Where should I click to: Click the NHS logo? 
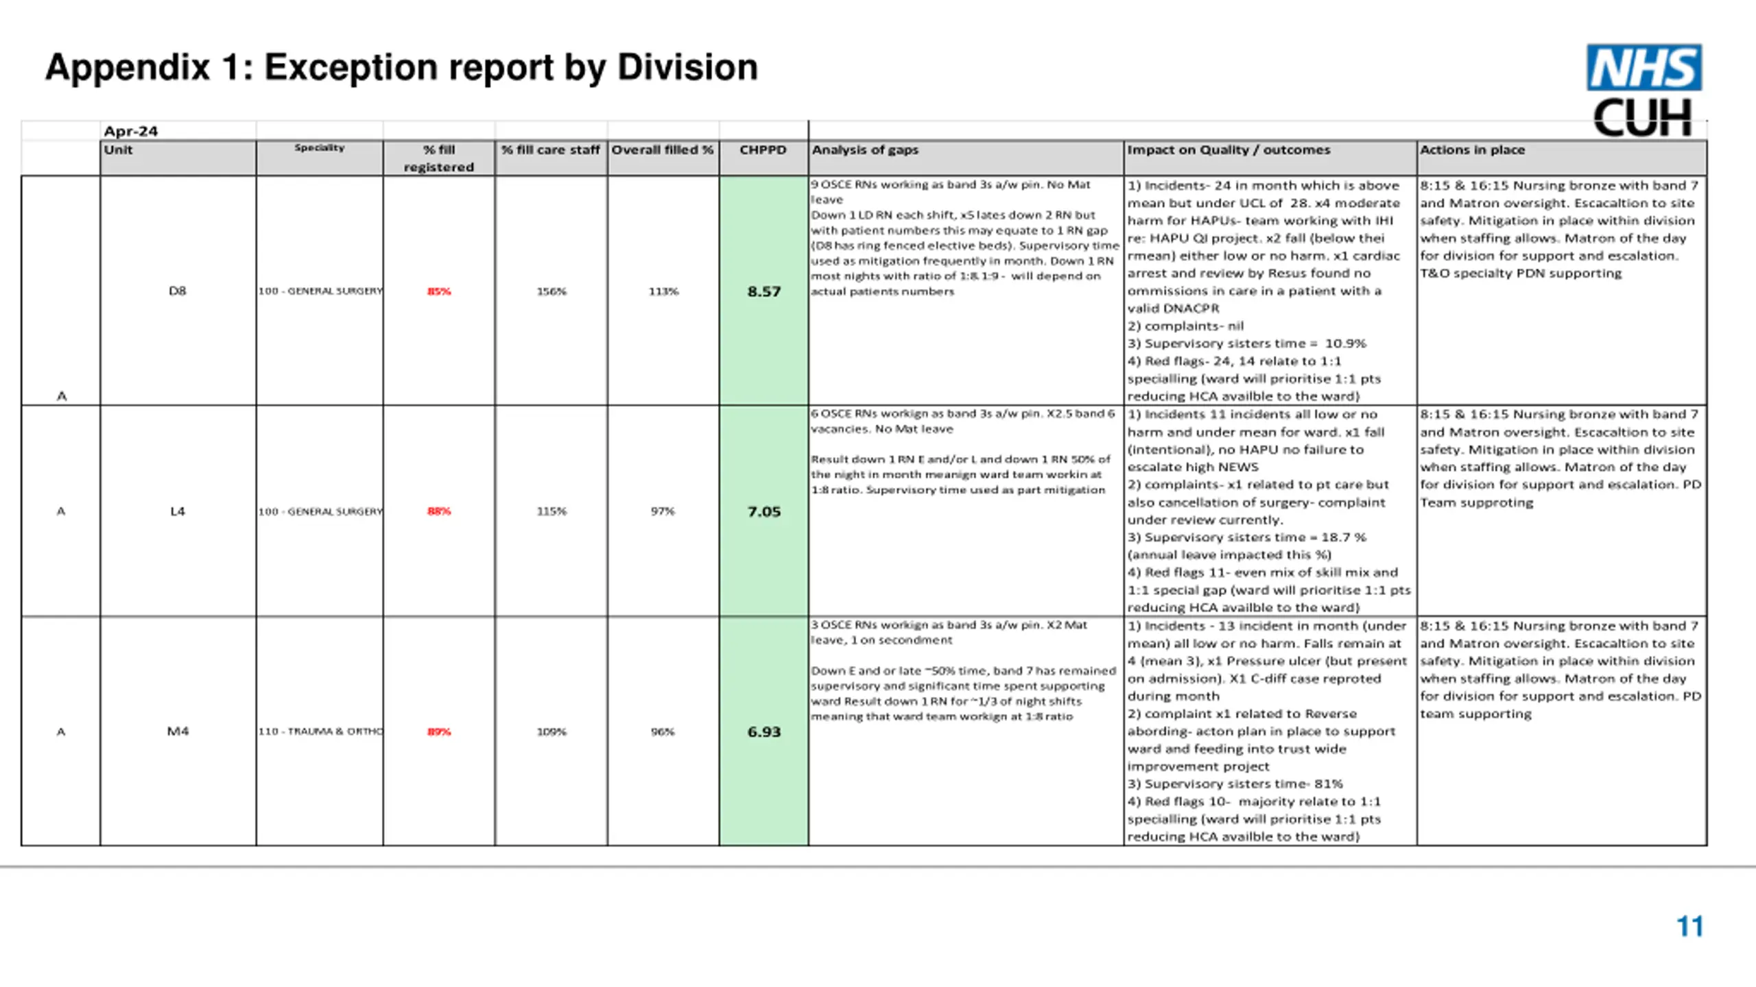tap(1644, 67)
